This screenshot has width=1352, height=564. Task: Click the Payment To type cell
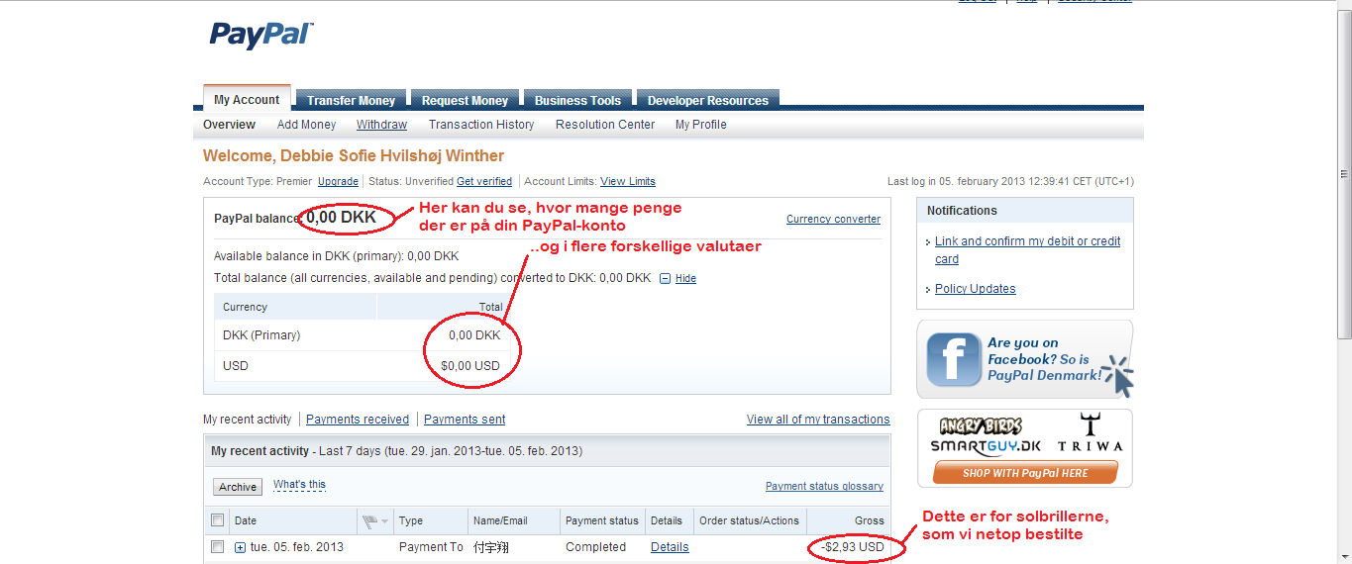point(431,547)
